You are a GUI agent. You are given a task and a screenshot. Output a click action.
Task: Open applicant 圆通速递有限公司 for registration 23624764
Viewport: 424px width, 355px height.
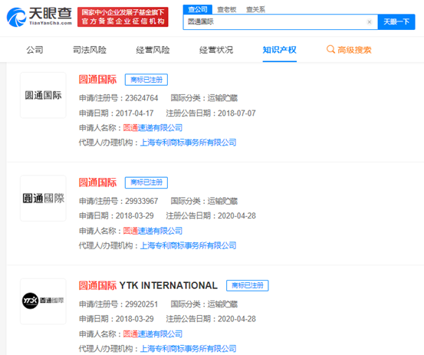point(153,127)
